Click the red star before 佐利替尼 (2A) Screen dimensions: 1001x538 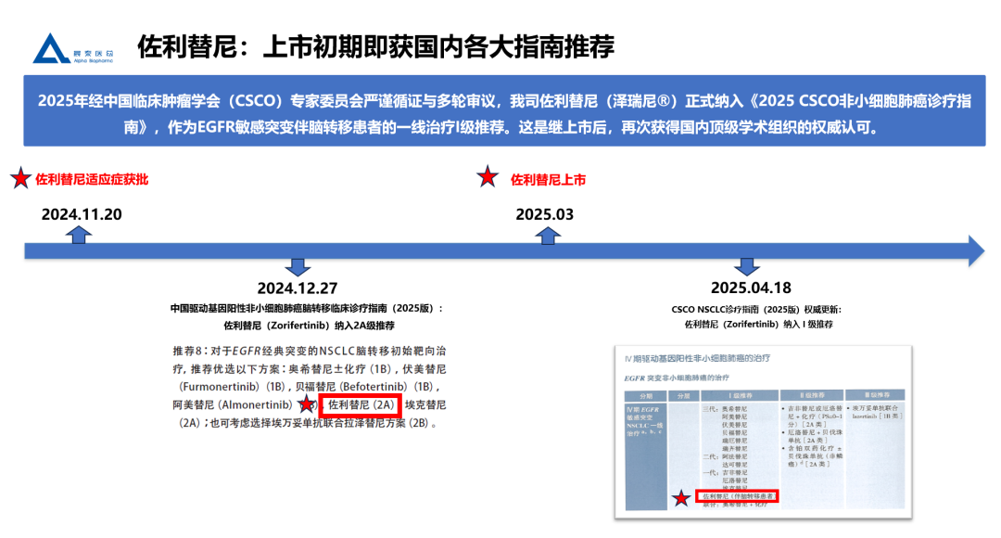pos(307,403)
